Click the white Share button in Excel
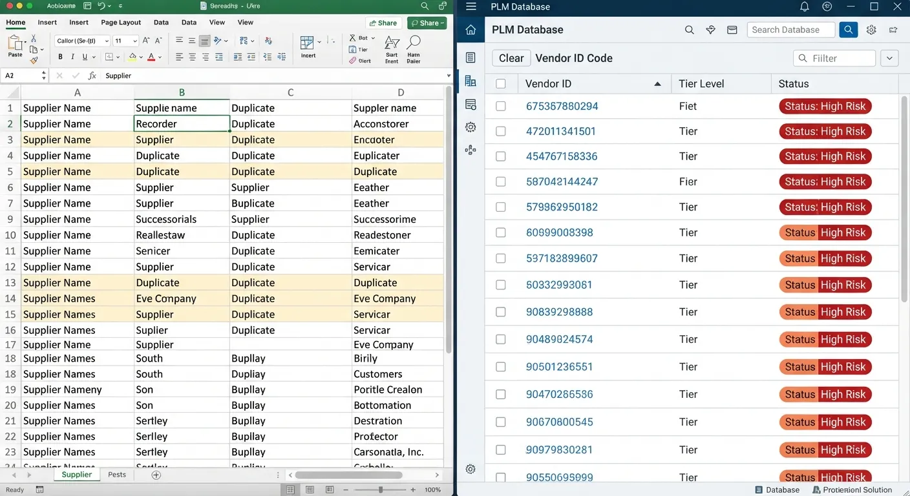The width and height of the screenshot is (910, 496). coord(385,23)
